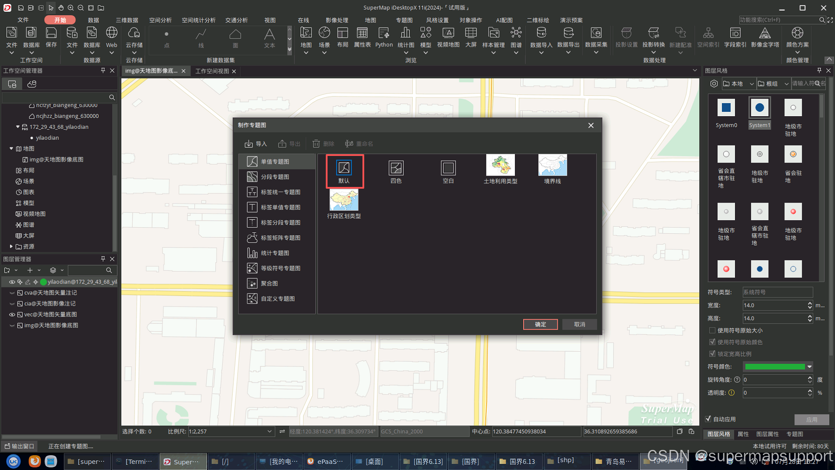Toggle visibility of vec@天地图矢量底图 layer

pyautogui.click(x=12, y=315)
